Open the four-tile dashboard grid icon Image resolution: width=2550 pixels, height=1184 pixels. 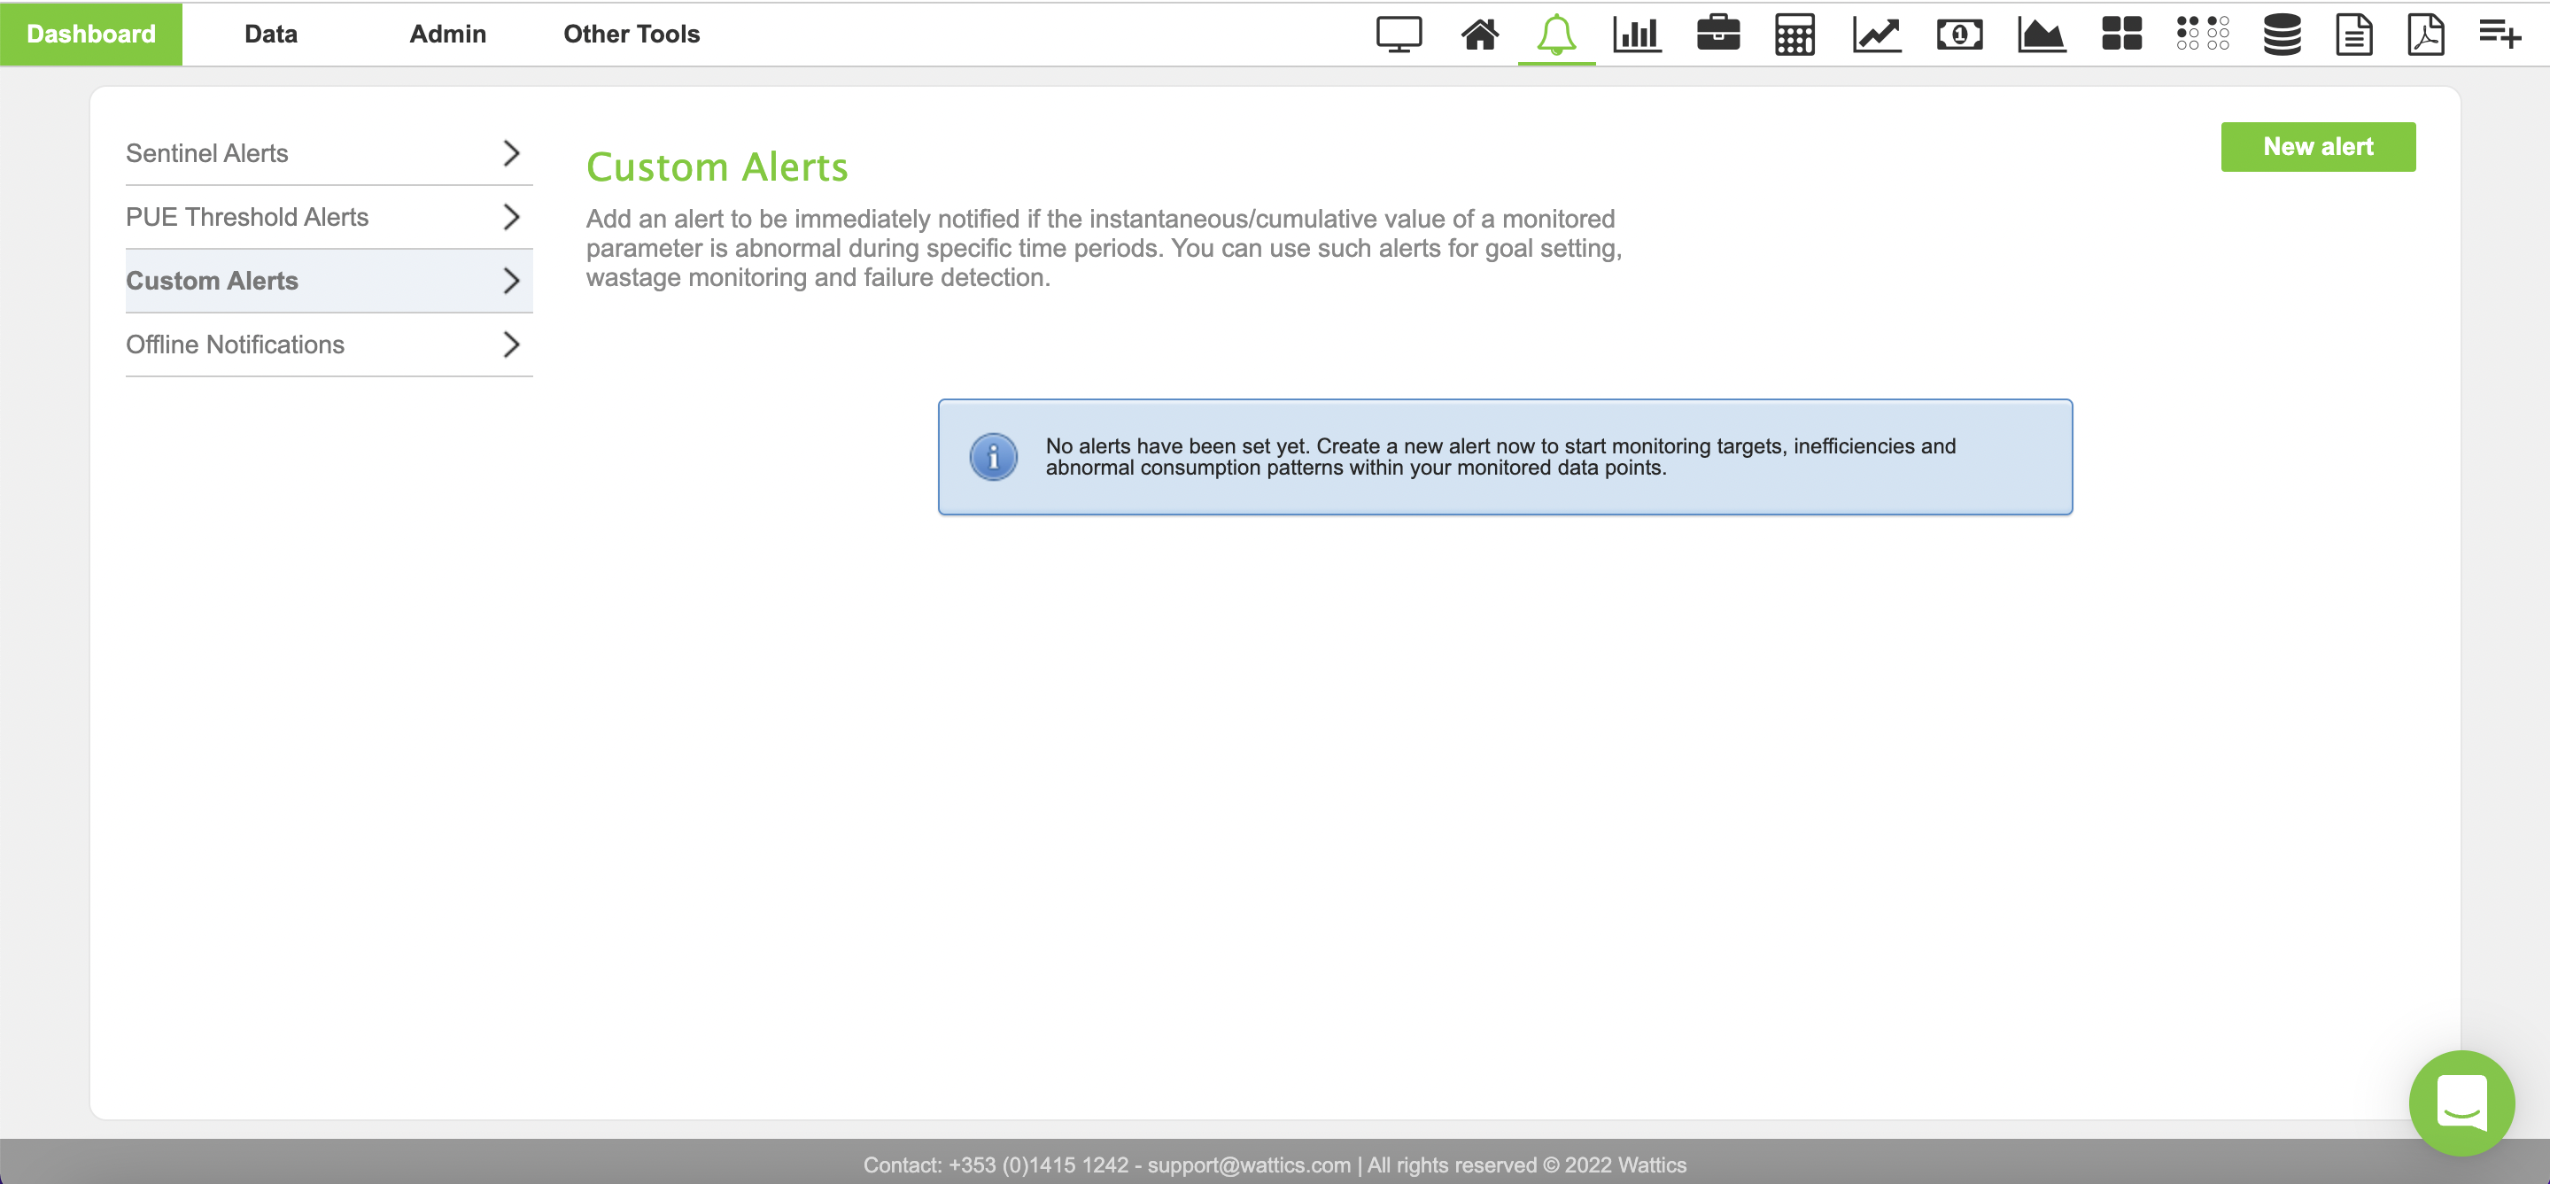[2120, 35]
